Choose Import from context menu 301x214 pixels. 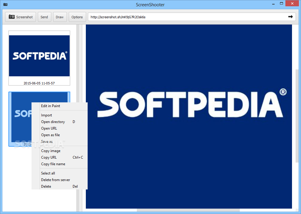point(59,115)
